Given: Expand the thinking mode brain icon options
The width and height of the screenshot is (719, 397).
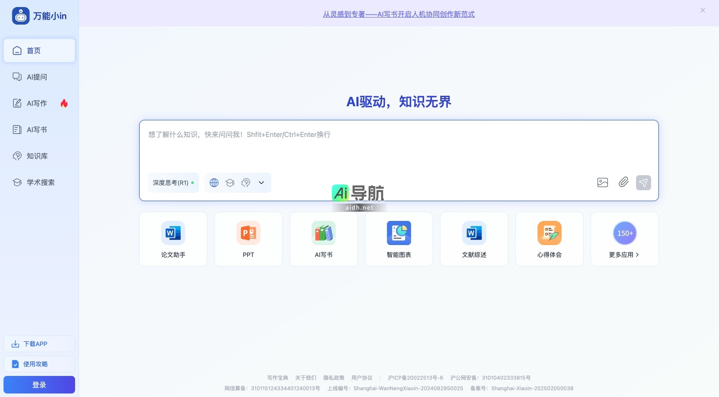Looking at the screenshot, I should (x=245, y=183).
